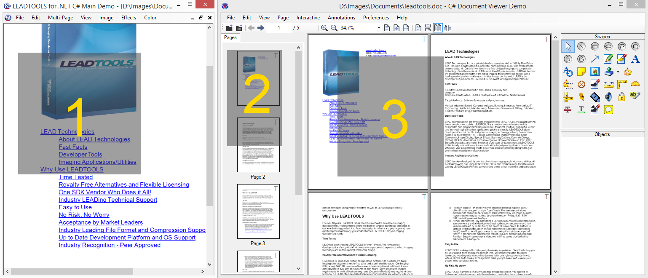Click the Fast Facts hyperlink
Screen dimensions: 648x278
(73, 147)
